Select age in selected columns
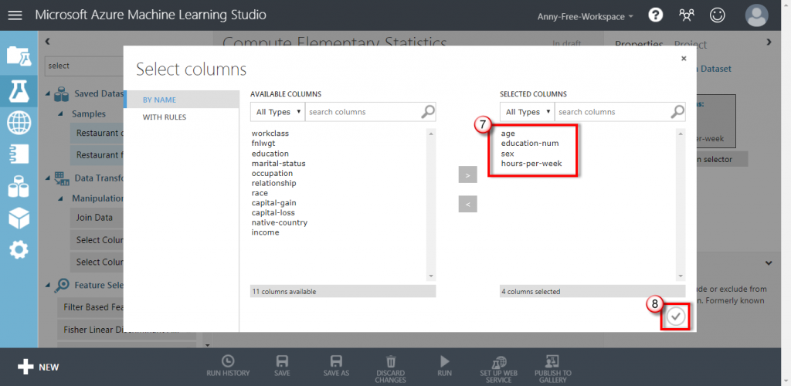 pyautogui.click(x=508, y=134)
